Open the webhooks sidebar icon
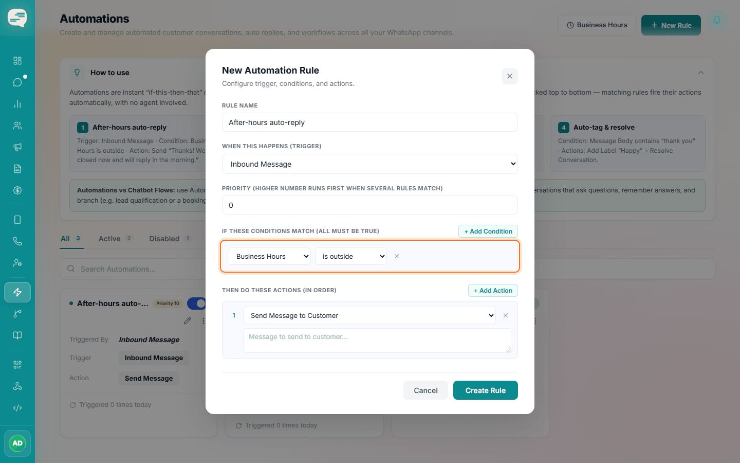 click(x=17, y=386)
